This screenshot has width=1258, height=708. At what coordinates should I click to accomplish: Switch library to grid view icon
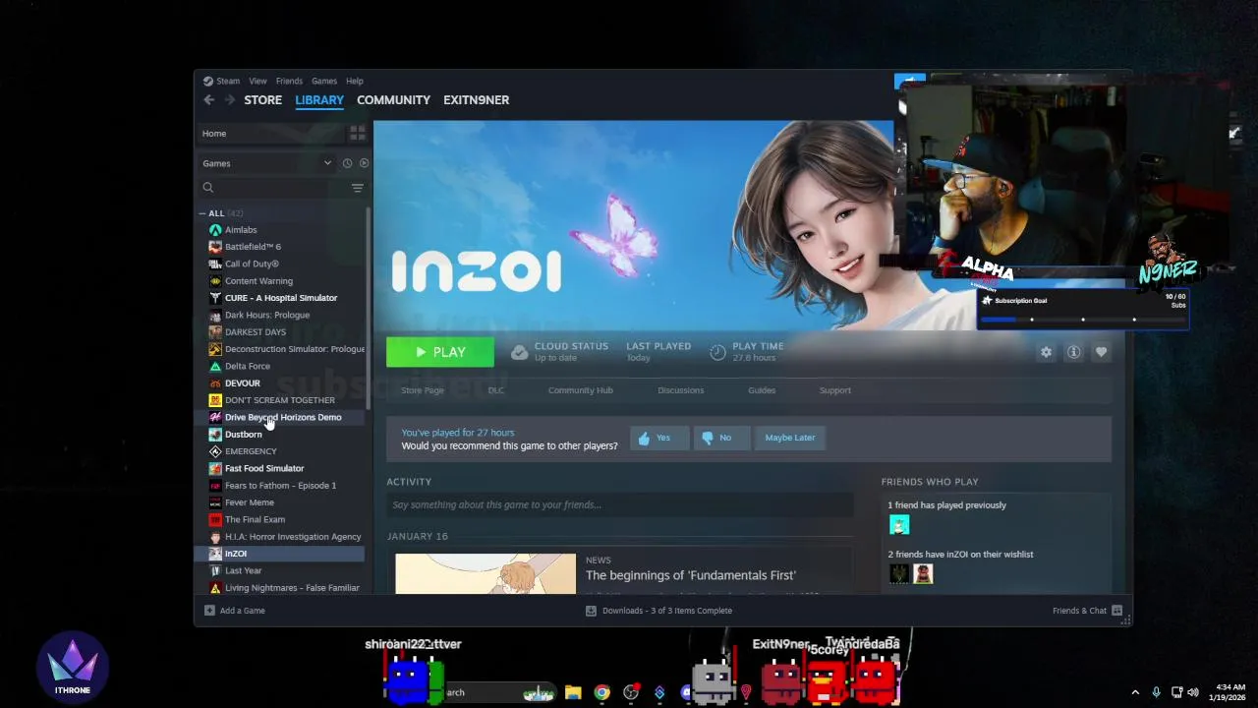358,133
